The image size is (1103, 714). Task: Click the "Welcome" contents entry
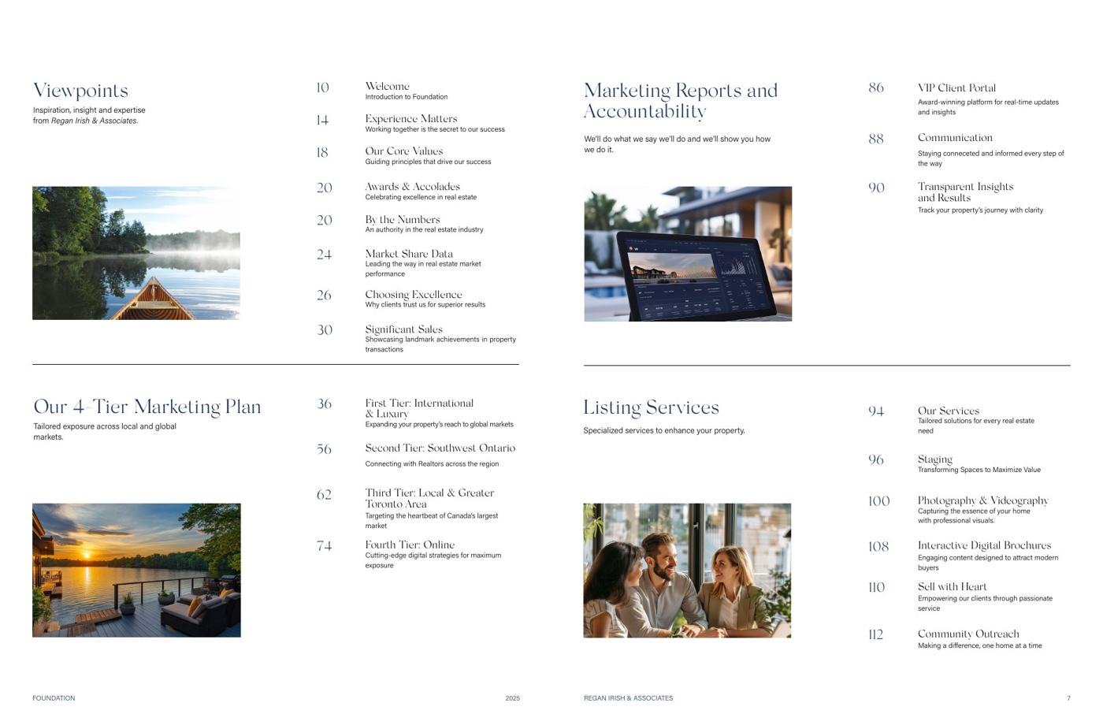pos(387,86)
